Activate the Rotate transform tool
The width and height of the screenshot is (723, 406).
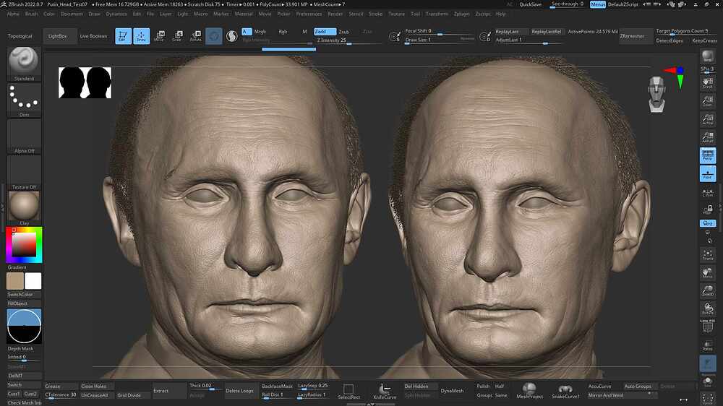[196, 36]
